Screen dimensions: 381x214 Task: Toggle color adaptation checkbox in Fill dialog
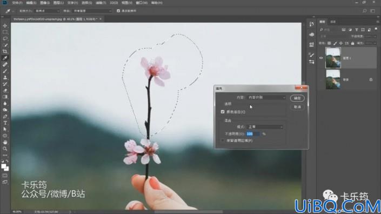click(x=223, y=112)
